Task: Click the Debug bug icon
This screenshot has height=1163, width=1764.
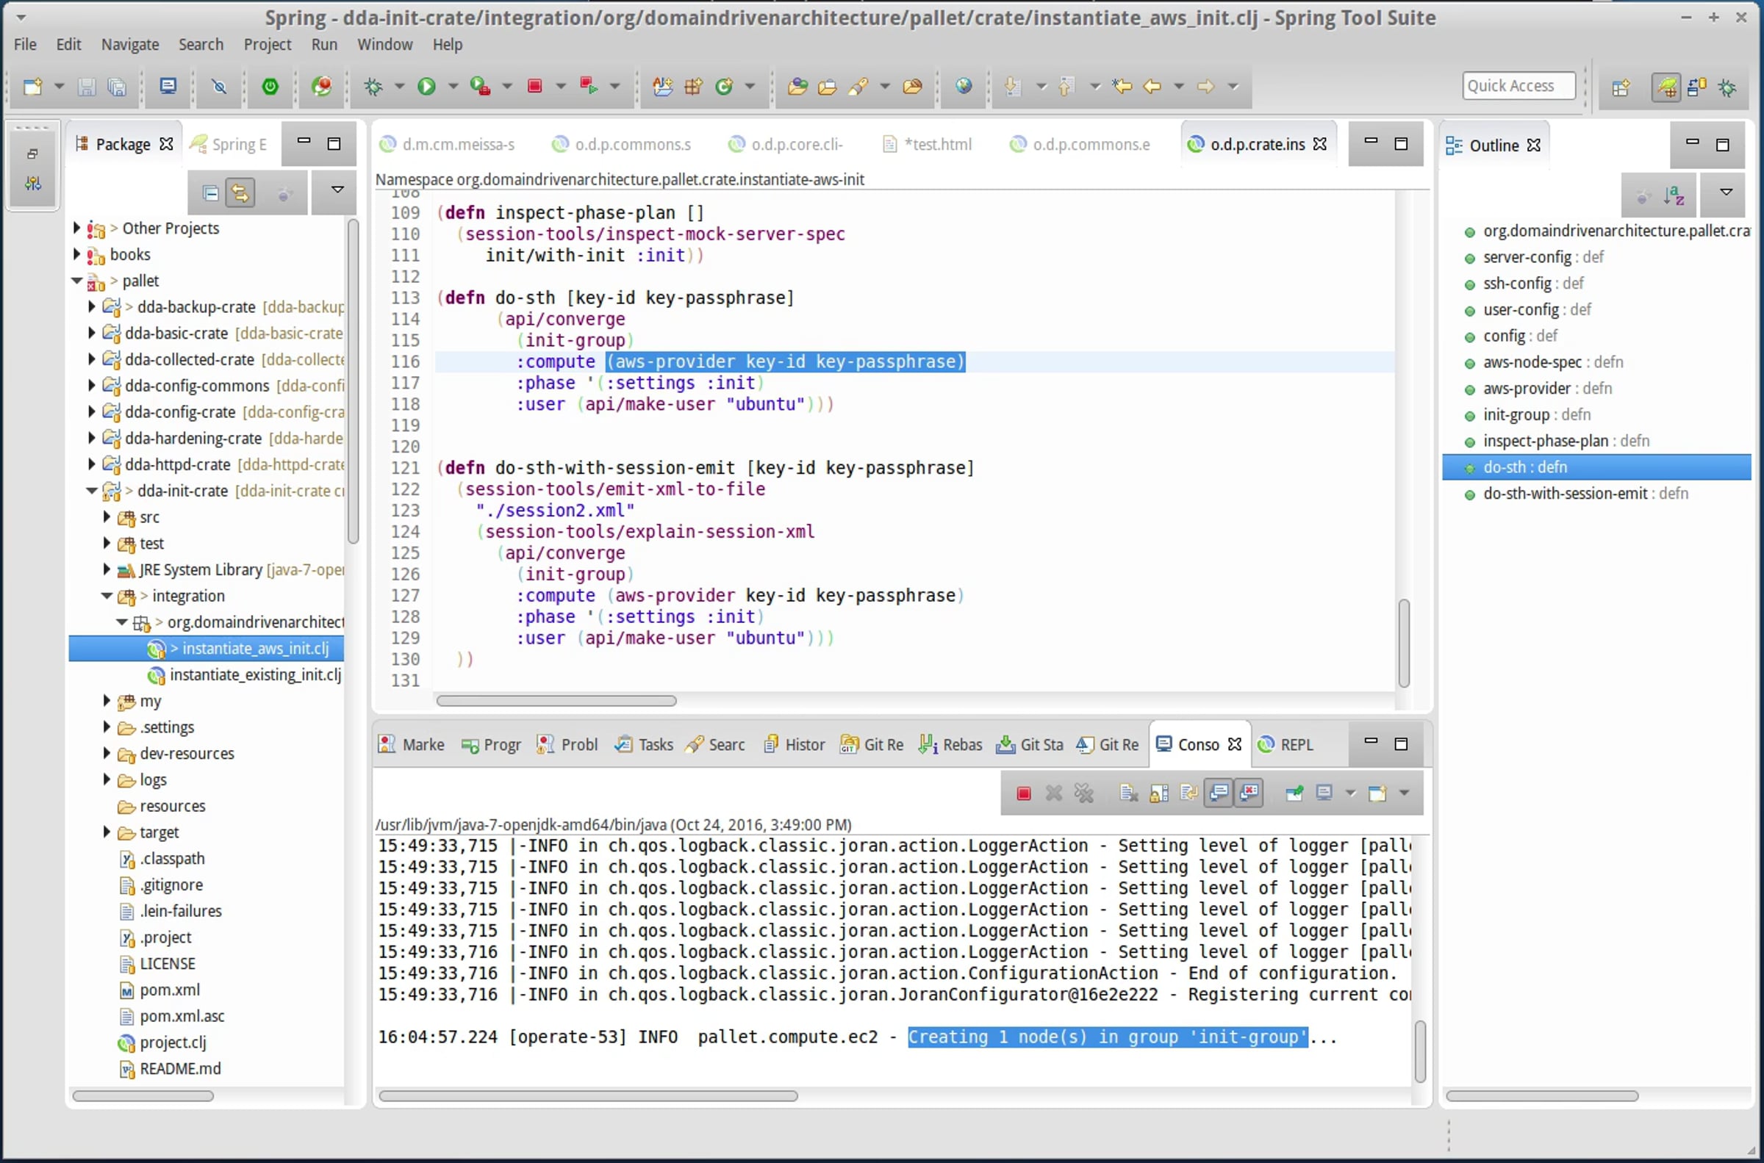Action: (x=373, y=87)
